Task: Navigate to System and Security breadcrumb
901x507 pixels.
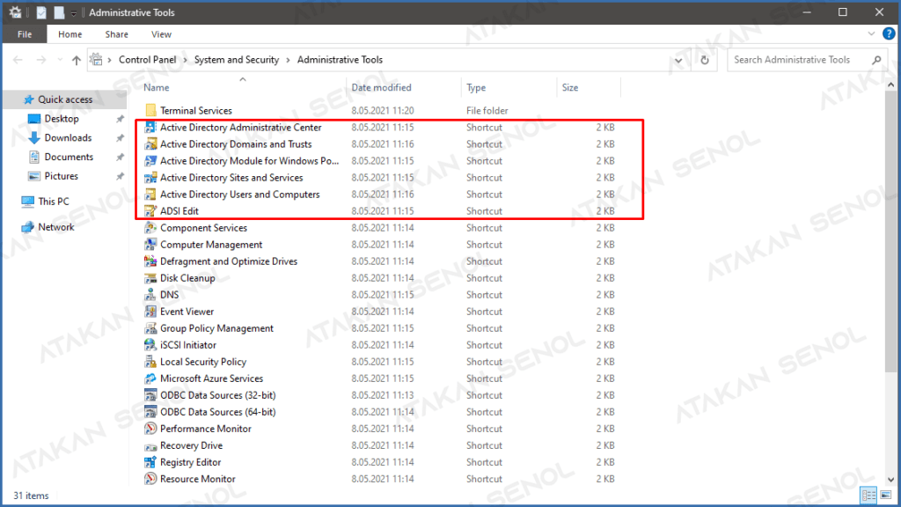Action: [236, 60]
